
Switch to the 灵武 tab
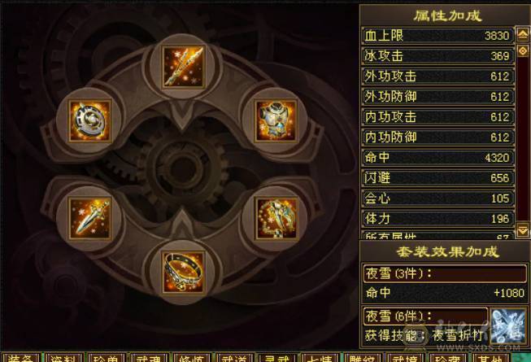tap(276, 358)
